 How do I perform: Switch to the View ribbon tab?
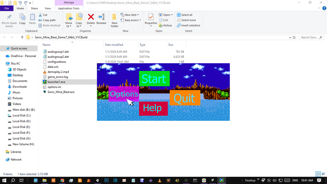coord(48,8)
